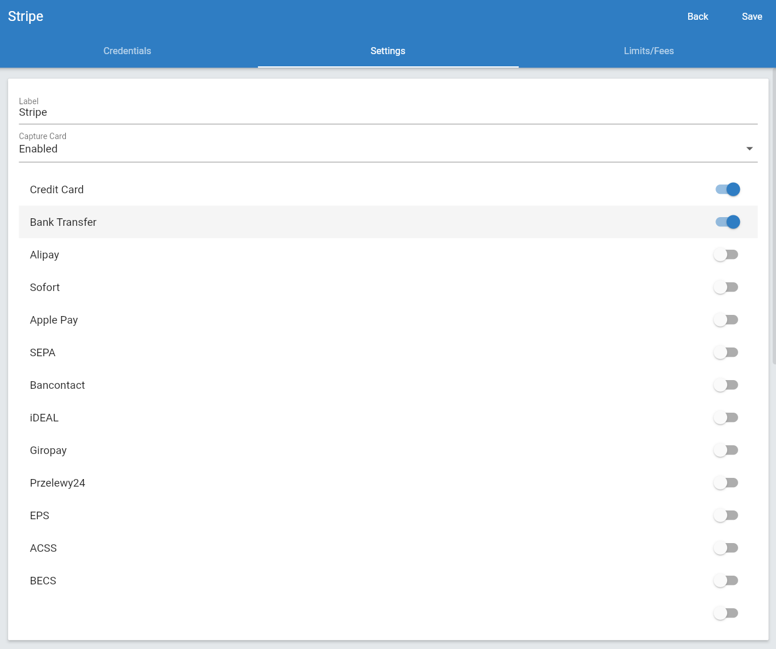
Task: Click the Back button
Action: click(x=697, y=16)
